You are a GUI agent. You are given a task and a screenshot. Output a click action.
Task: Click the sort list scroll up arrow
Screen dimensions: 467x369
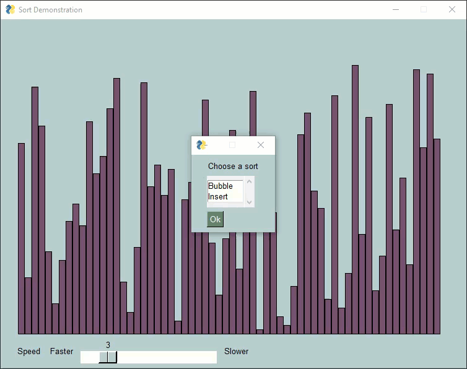click(x=249, y=181)
